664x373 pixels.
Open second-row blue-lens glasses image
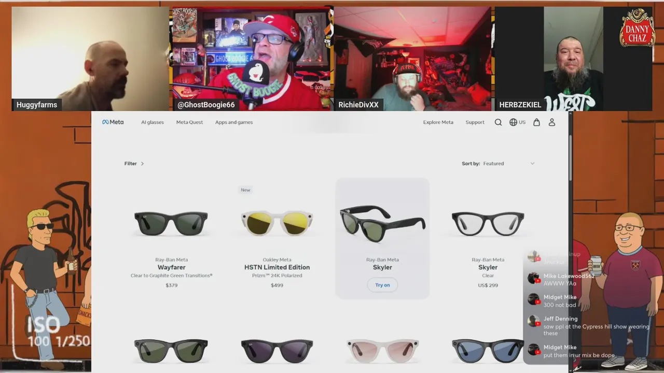pos(488,351)
